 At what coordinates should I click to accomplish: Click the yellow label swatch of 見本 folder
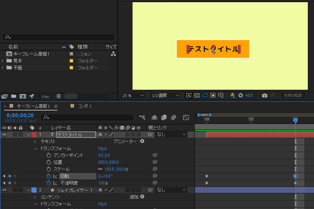[x=71, y=61]
